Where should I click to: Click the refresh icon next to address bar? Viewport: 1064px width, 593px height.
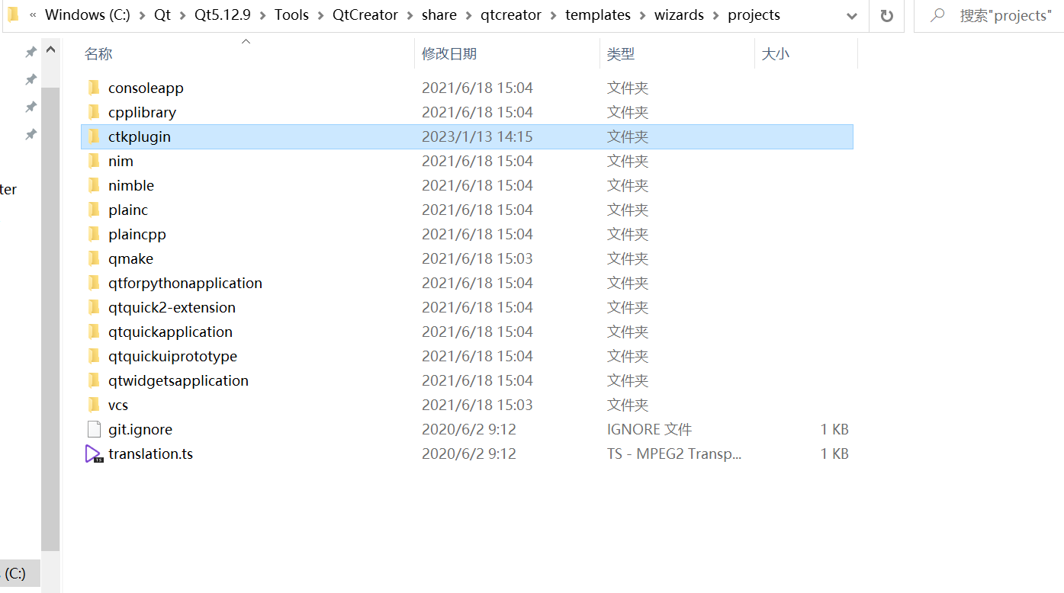point(886,15)
